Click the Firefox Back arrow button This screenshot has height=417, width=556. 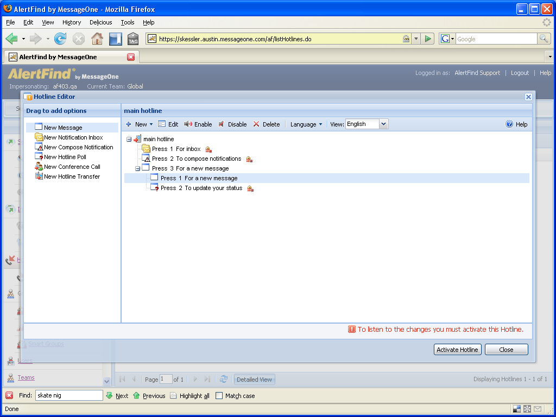(12, 39)
